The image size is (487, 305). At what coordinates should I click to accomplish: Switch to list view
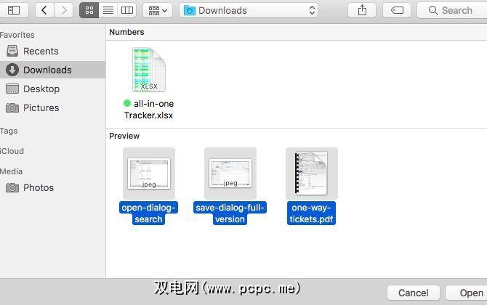pos(108,10)
